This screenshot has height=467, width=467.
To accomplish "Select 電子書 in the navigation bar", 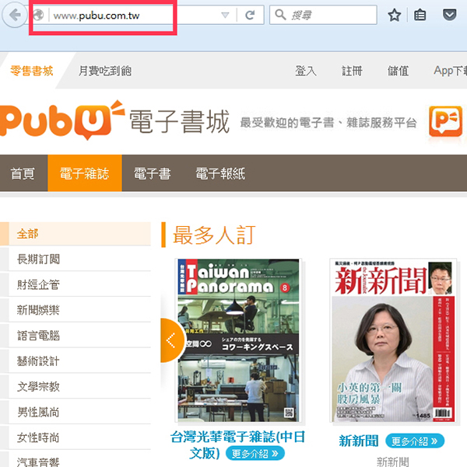I will tap(153, 173).
